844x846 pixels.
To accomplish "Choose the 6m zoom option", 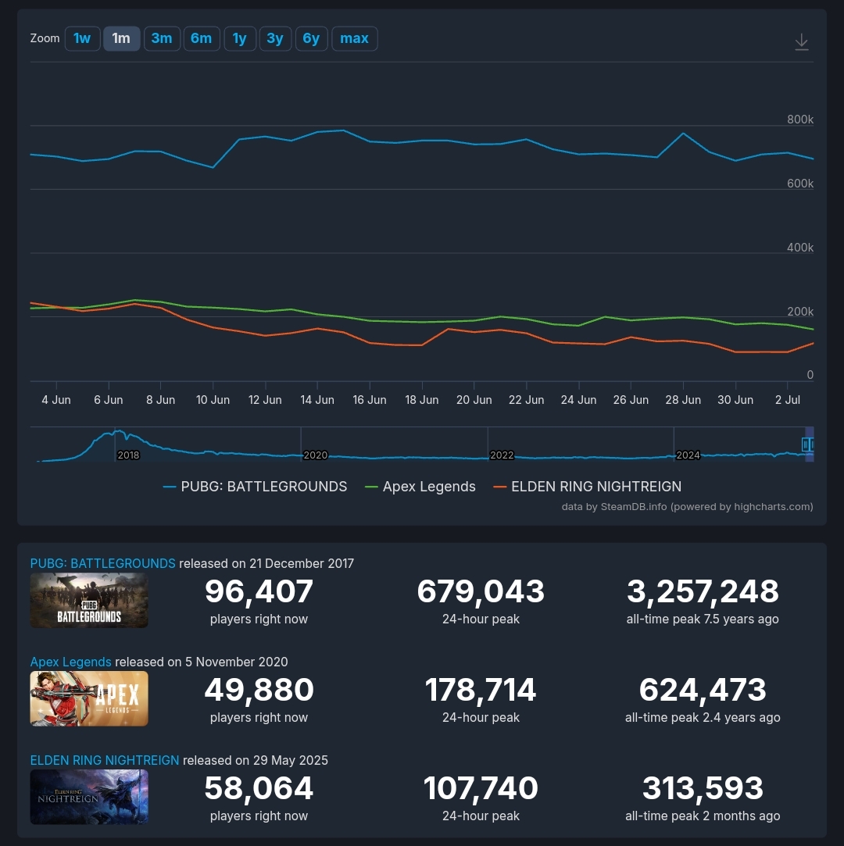I will point(202,39).
